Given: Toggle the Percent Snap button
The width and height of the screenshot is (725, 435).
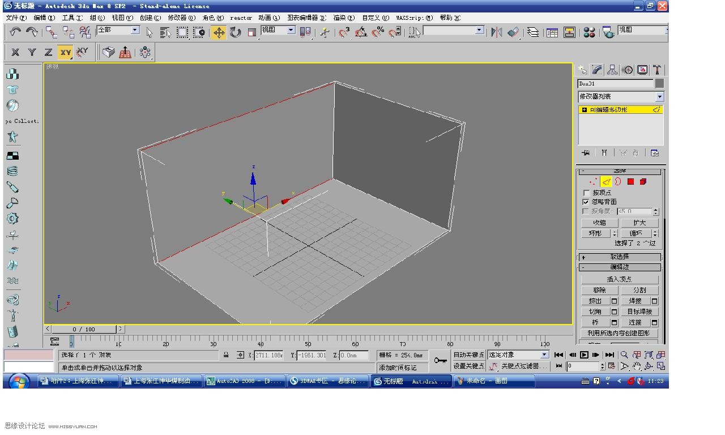Looking at the screenshot, I should tap(378, 32).
